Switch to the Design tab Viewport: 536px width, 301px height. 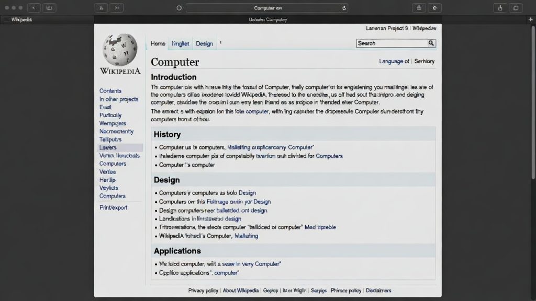pyautogui.click(x=205, y=43)
